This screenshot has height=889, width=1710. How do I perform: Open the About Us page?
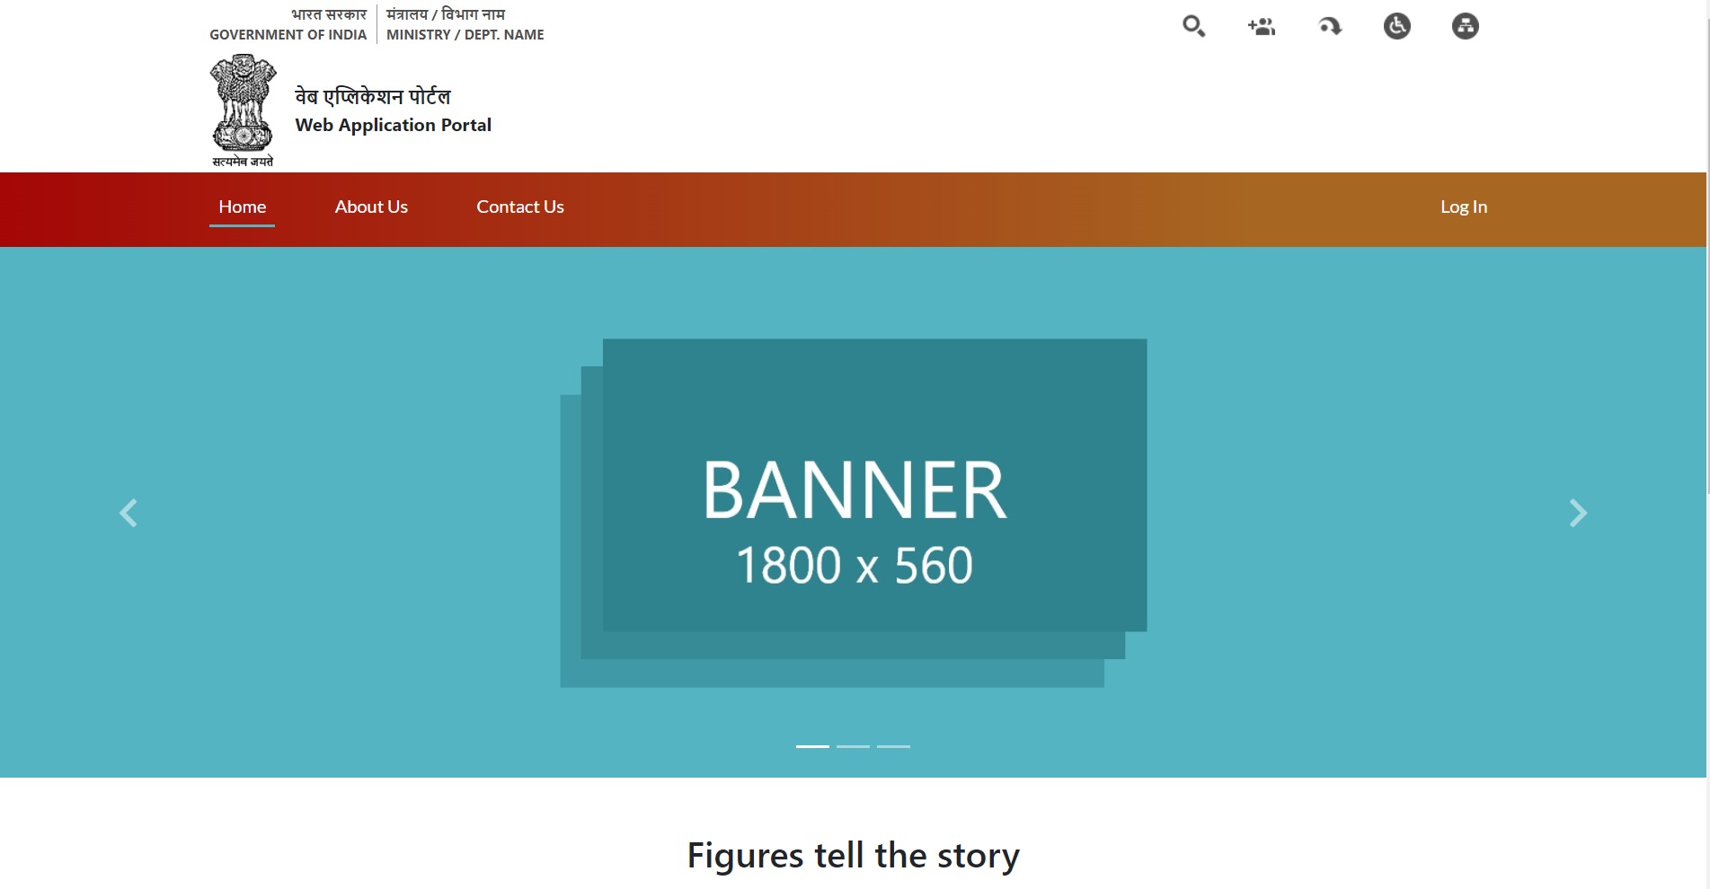(x=371, y=207)
